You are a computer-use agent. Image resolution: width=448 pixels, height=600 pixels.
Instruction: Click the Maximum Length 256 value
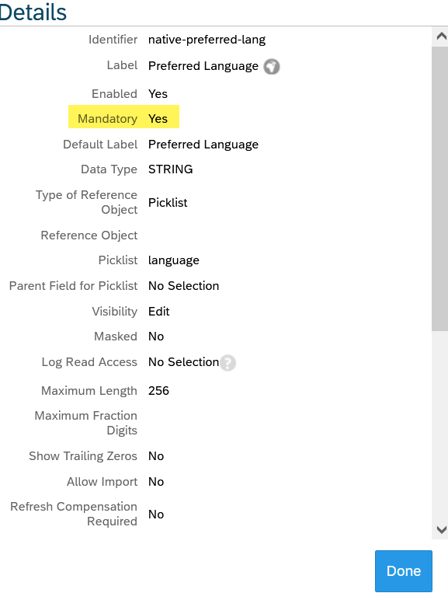click(x=158, y=391)
